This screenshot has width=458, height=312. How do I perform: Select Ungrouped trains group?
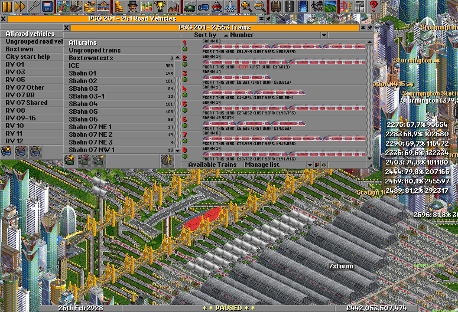tap(122, 50)
